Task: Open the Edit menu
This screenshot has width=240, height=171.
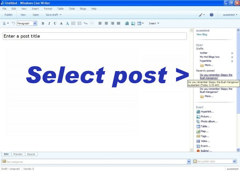Action: coord(14,9)
